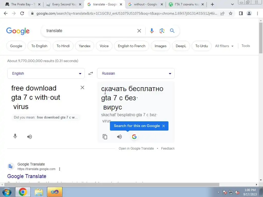Open the Russian target language dropdown
This screenshot has height=197, width=263.
[136, 73]
